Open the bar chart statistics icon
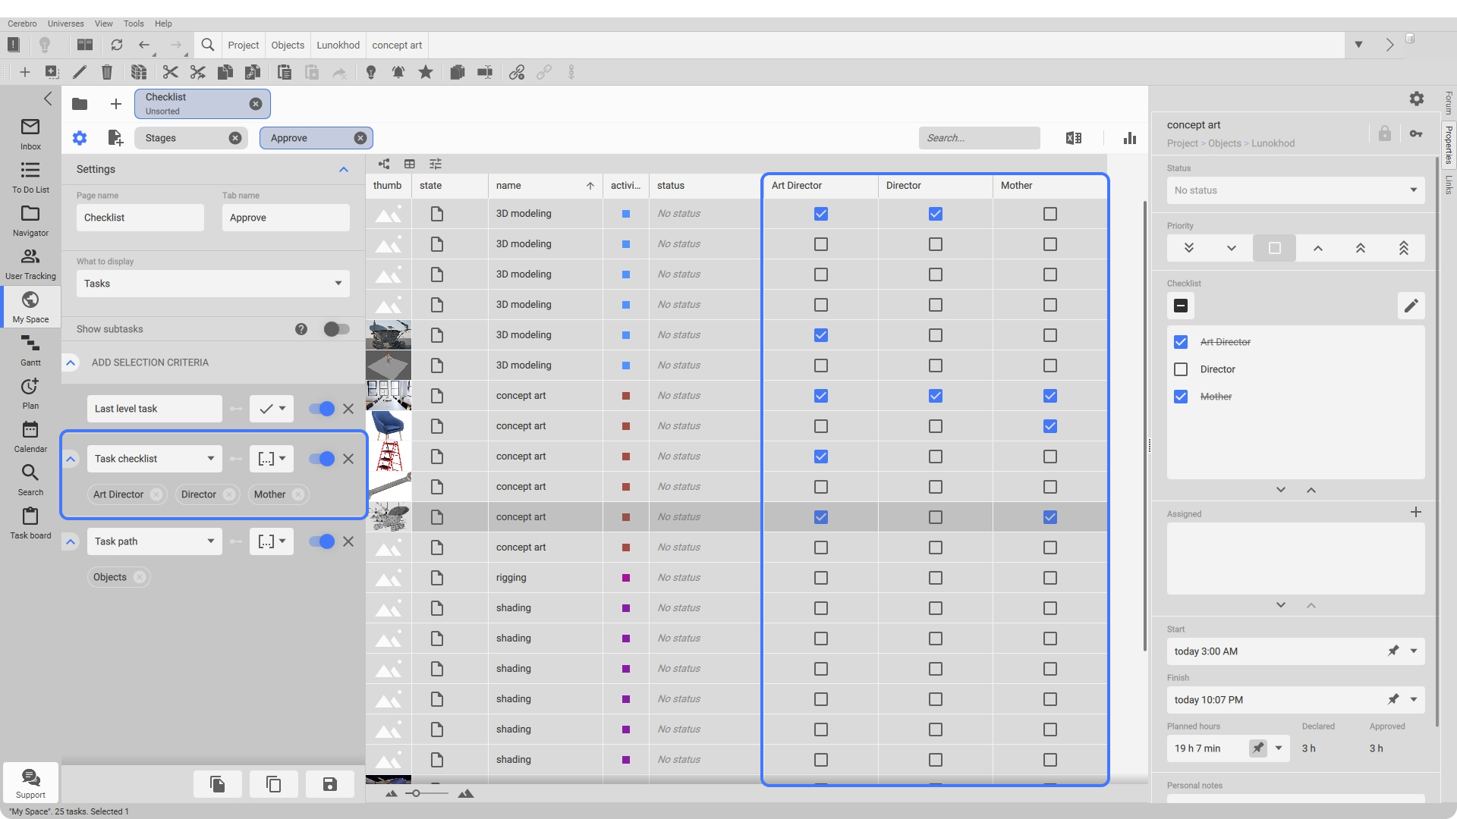The image size is (1457, 819). (x=1130, y=138)
